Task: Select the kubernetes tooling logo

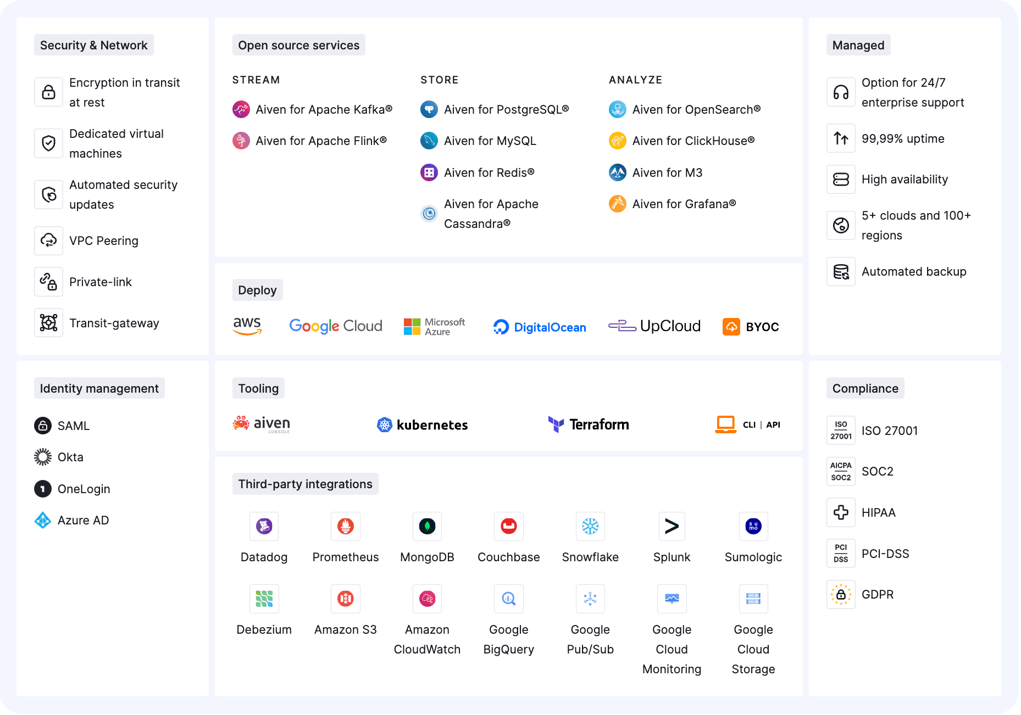Action: [x=422, y=424]
